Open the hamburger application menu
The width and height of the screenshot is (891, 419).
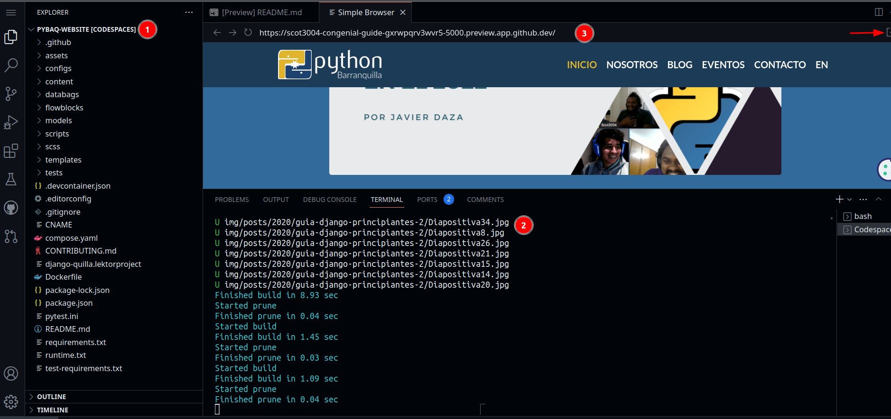(x=11, y=12)
